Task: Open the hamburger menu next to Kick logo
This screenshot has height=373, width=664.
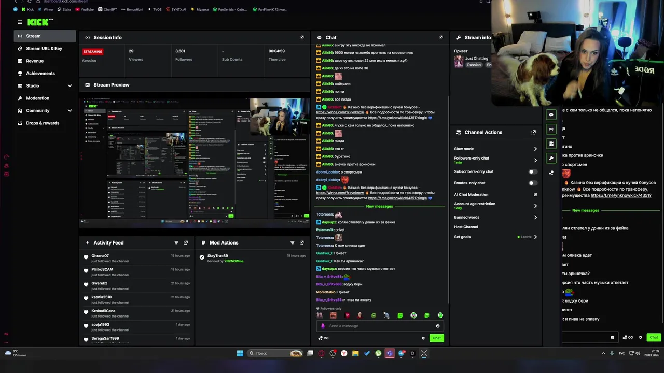Action: [x=20, y=22]
